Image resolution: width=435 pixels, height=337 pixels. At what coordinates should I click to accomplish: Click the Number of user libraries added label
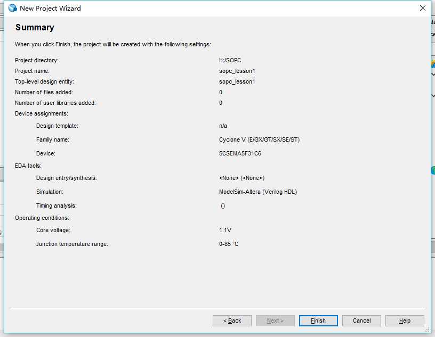click(55, 103)
